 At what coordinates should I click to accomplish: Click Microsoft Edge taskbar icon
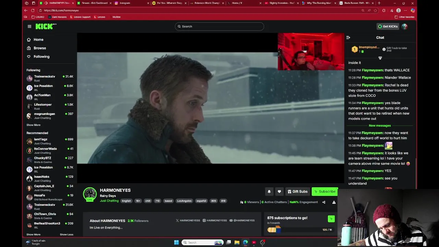pos(246,242)
